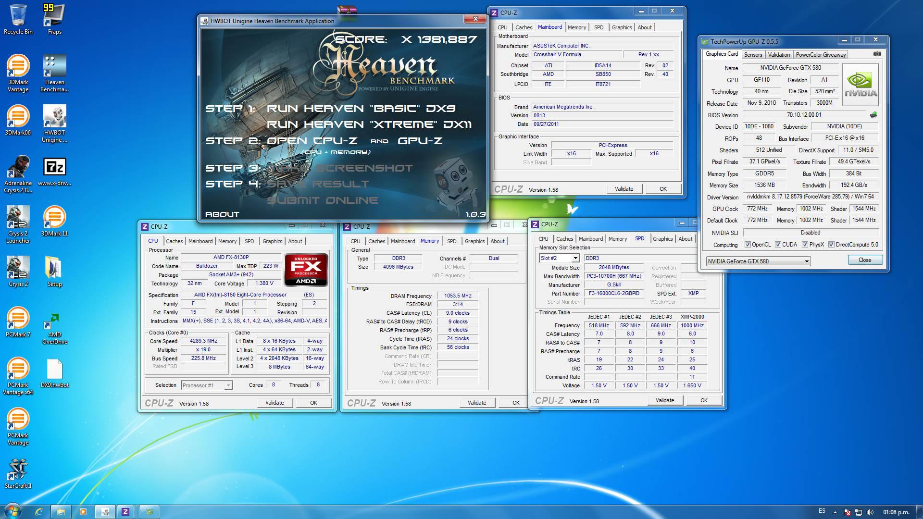Open the 7z www.x-driv archive icon
This screenshot has width=923, height=519.
[x=54, y=171]
